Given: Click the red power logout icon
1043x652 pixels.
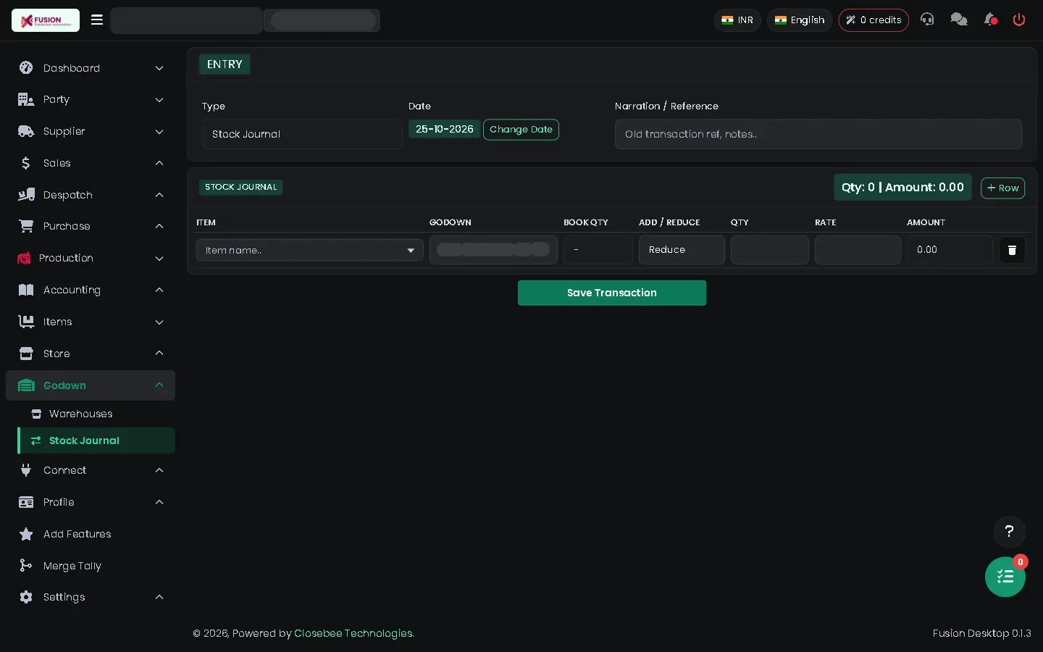Looking at the screenshot, I should tap(1019, 20).
